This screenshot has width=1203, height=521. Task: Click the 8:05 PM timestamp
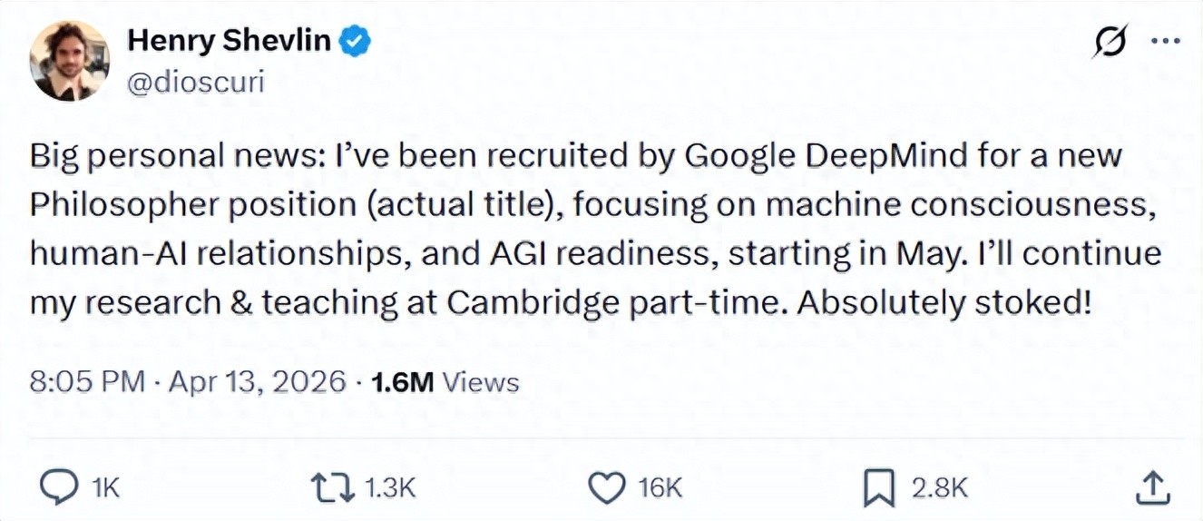(x=87, y=382)
